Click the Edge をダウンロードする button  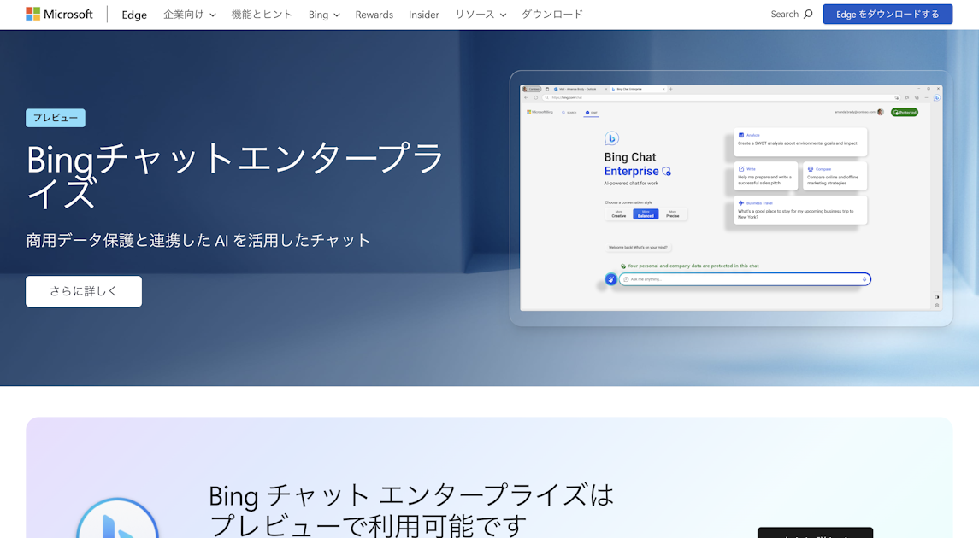click(x=888, y=14)
